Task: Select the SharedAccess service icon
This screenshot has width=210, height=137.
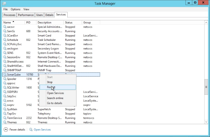Action: point(5,61)
